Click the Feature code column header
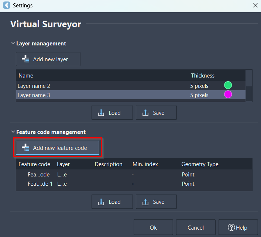261x237 pixels. pyautogui.click(x=34, y=164)
